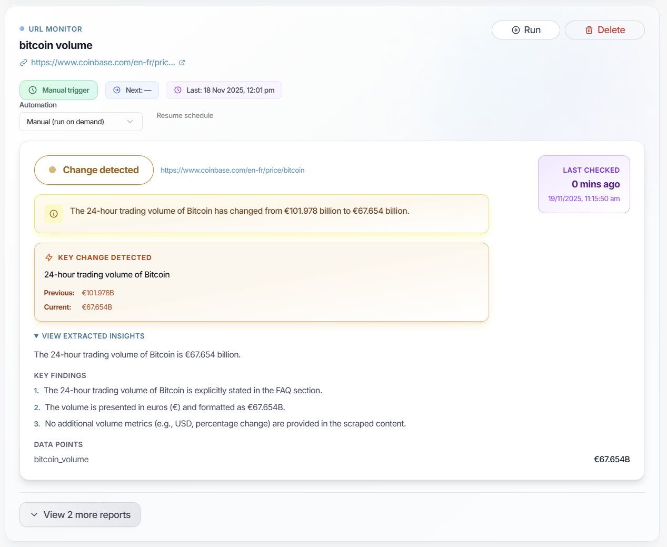
Task: Select the Last 18 Nov 2025 badge
Action: (224, 89)
